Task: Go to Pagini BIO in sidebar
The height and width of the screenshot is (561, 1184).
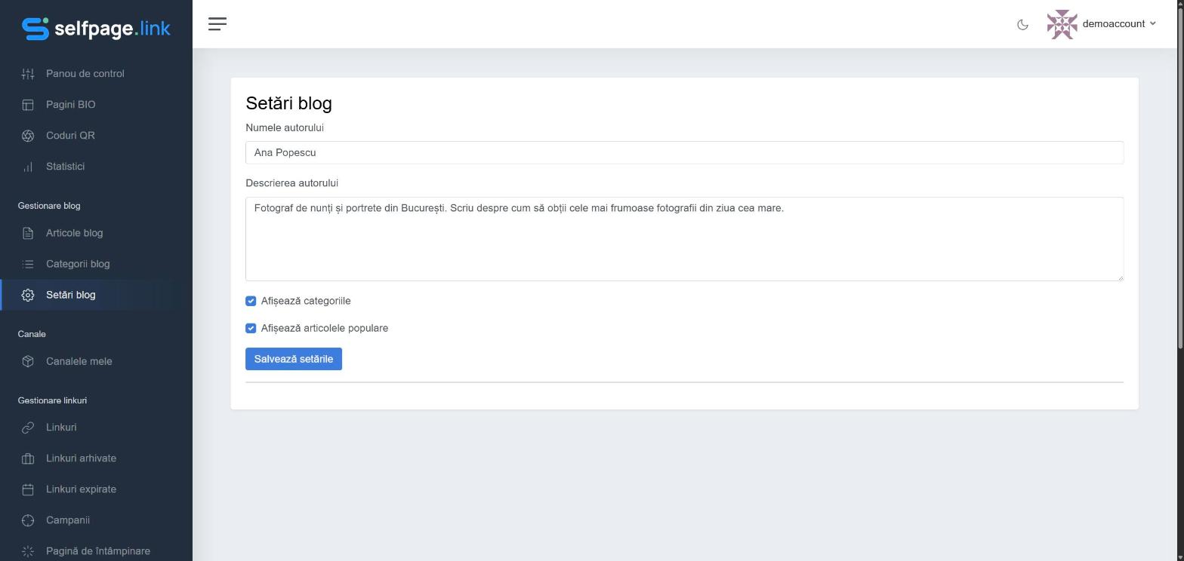Action: click(x=96, y=105)
